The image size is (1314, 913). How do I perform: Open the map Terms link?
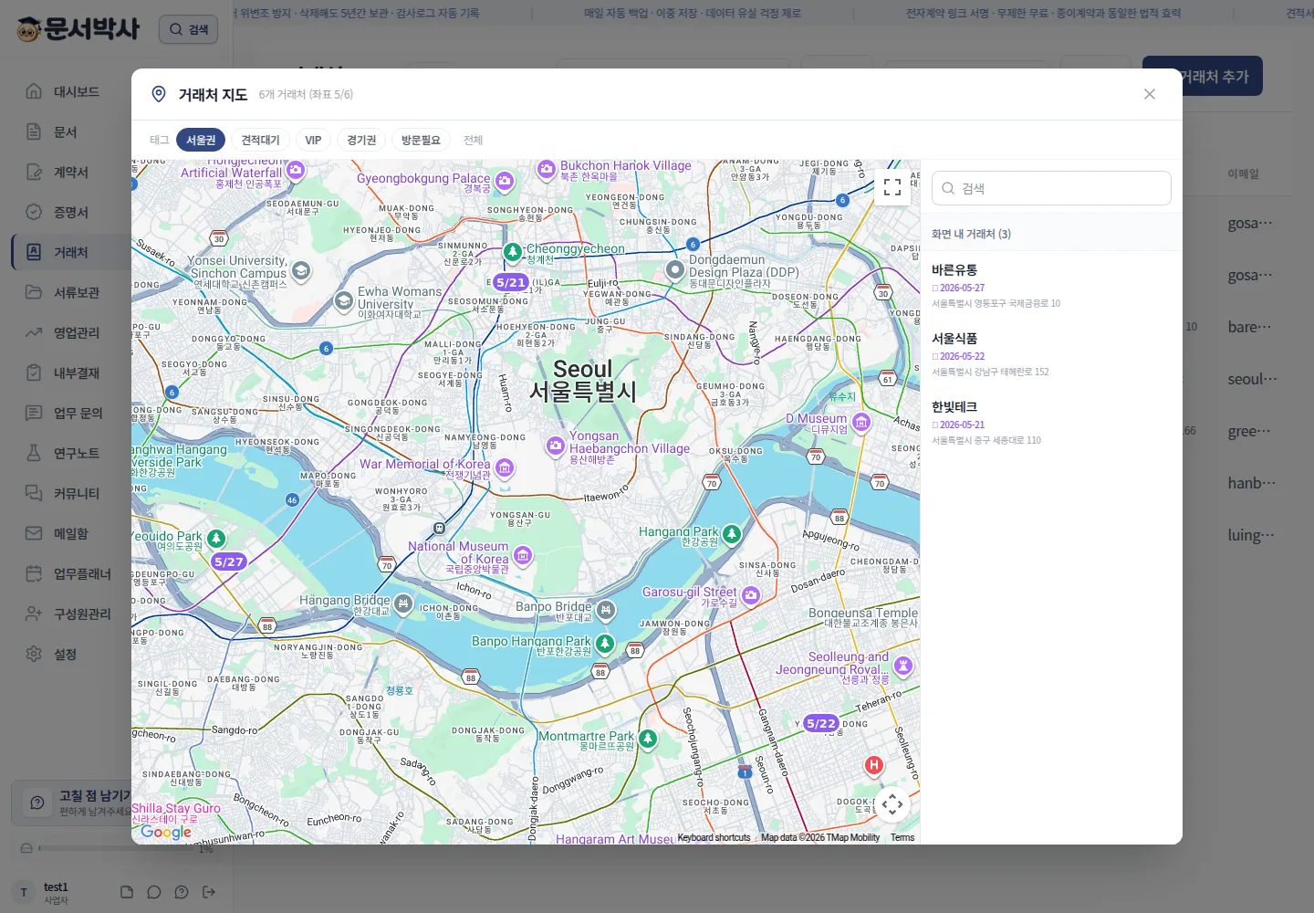click(902, 837)
